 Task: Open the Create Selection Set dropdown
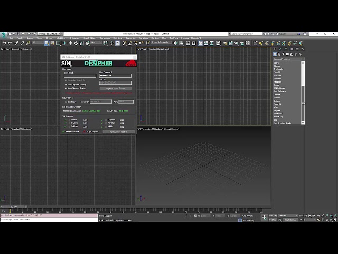(161, 42)
